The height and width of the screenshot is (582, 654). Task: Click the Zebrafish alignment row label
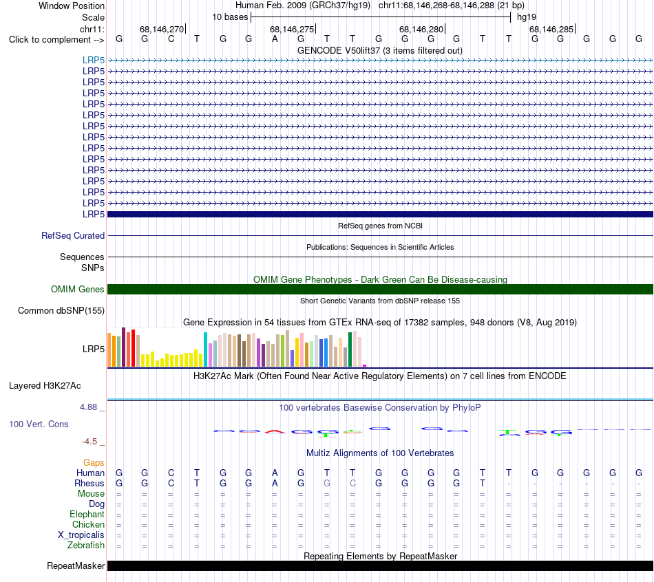tap(86, 545)
